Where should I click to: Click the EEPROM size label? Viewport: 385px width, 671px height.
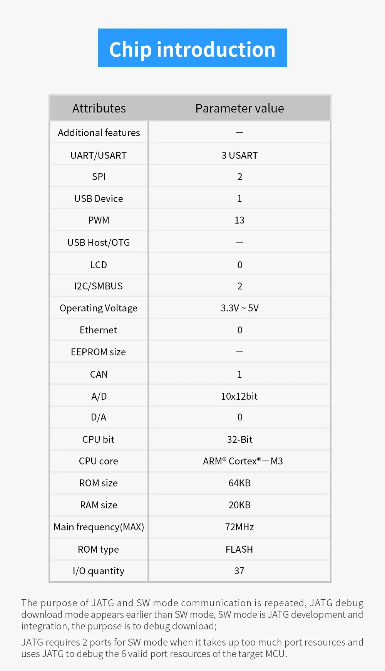99,352
